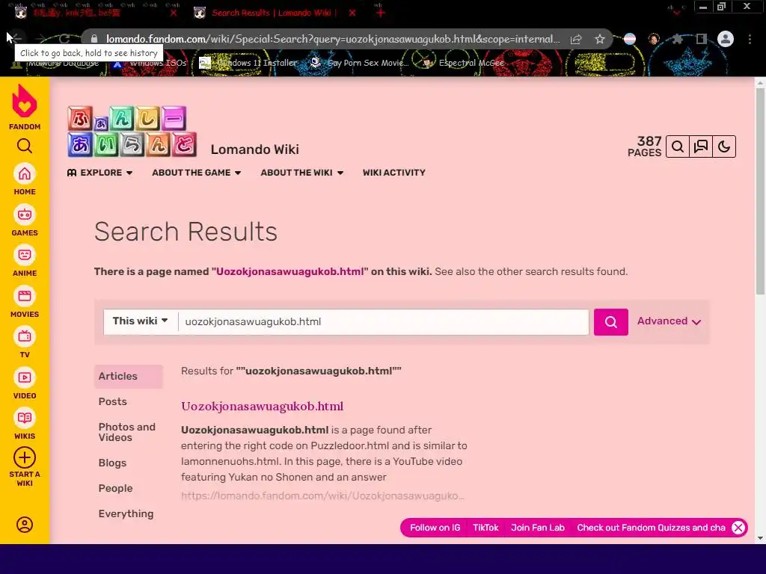Open Wiki Activity
766x574 pixels.
click(393, 173)
